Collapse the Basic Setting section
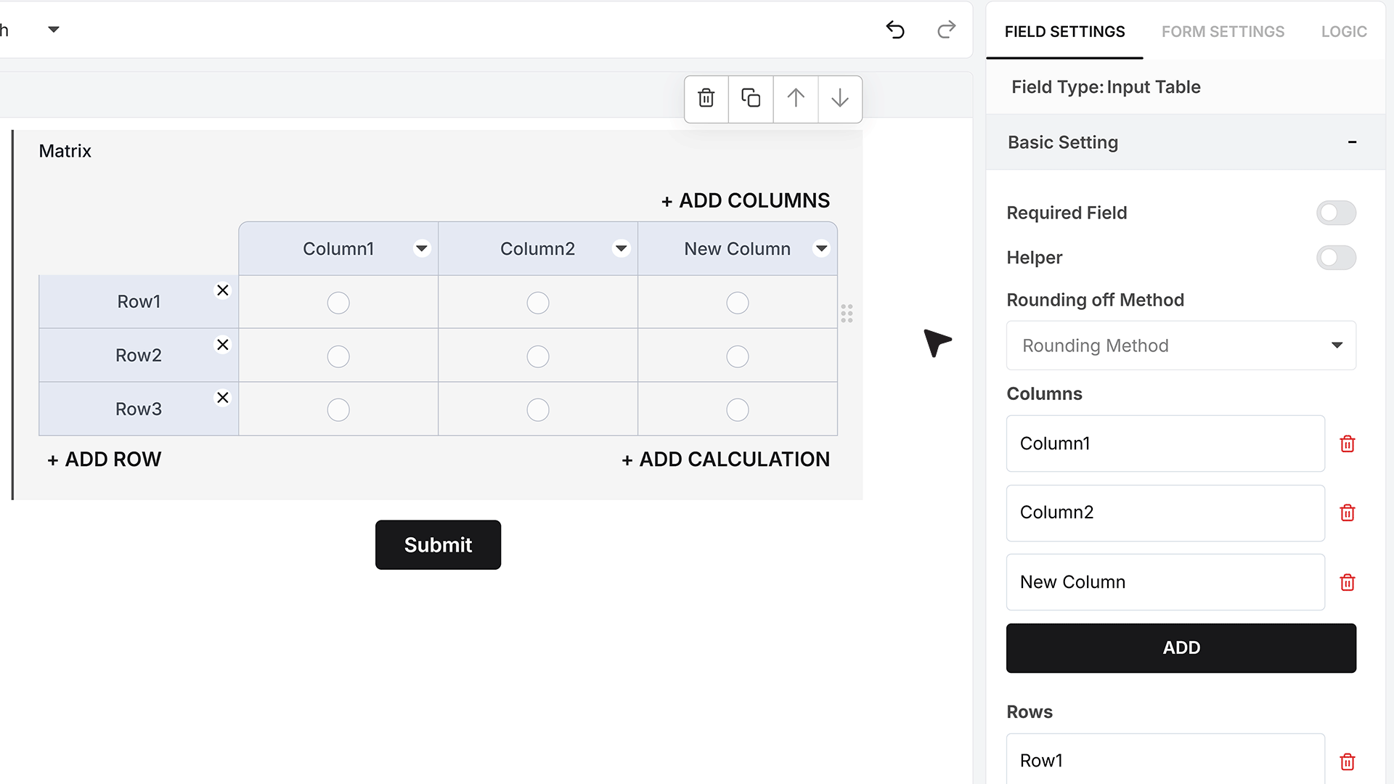The height and width of the screenshot is (784, 1394). coord(1352,142)
